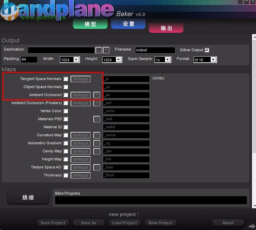The height and width of the screenshot is (230, 256).
Task: Open Settings for Curvature Map
Action: [81, 135]
